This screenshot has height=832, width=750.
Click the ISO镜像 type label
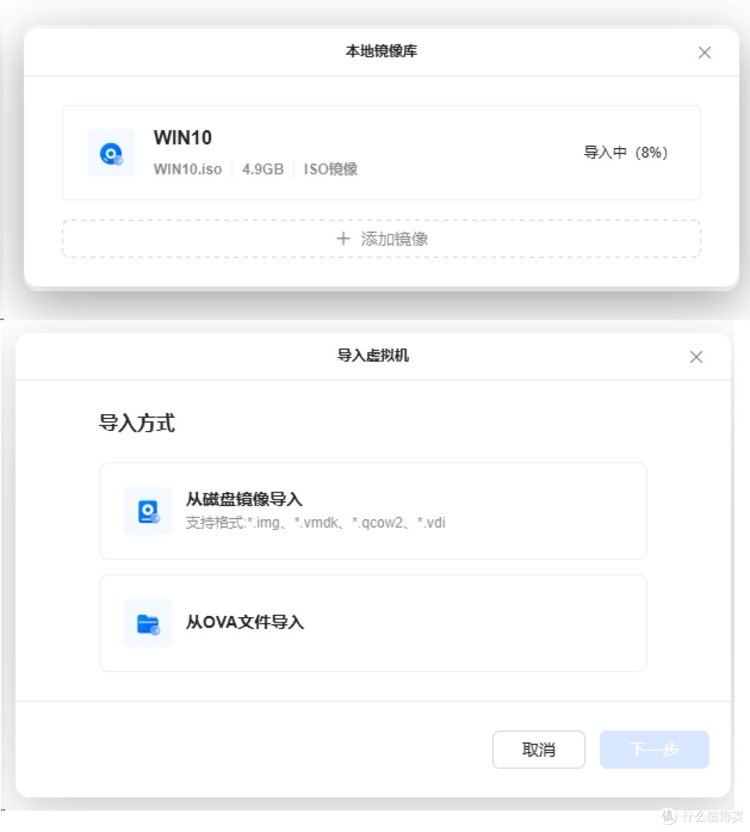coord(331,170)
